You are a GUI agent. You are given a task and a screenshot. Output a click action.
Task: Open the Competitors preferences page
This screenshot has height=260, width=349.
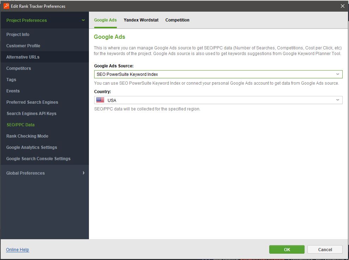(19, 68)
